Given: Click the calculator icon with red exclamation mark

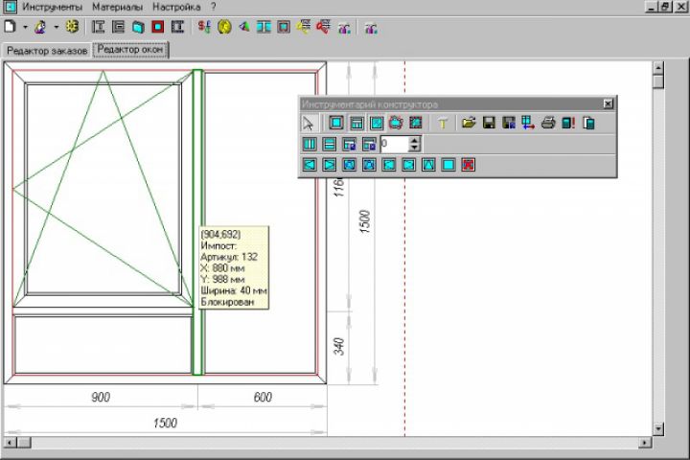Looking at the screenshot, I should (x=568, y=123).
